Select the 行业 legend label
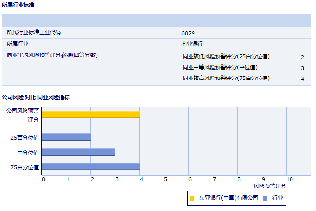This screenshot has height=211, width=316. 278,198
